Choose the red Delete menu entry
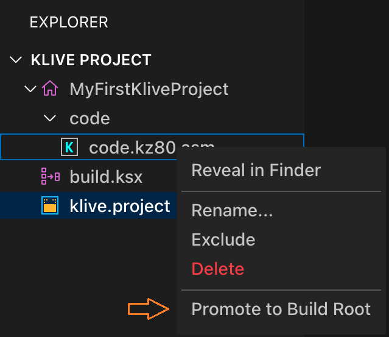389x337 pixels. click(x=218, y=269)
